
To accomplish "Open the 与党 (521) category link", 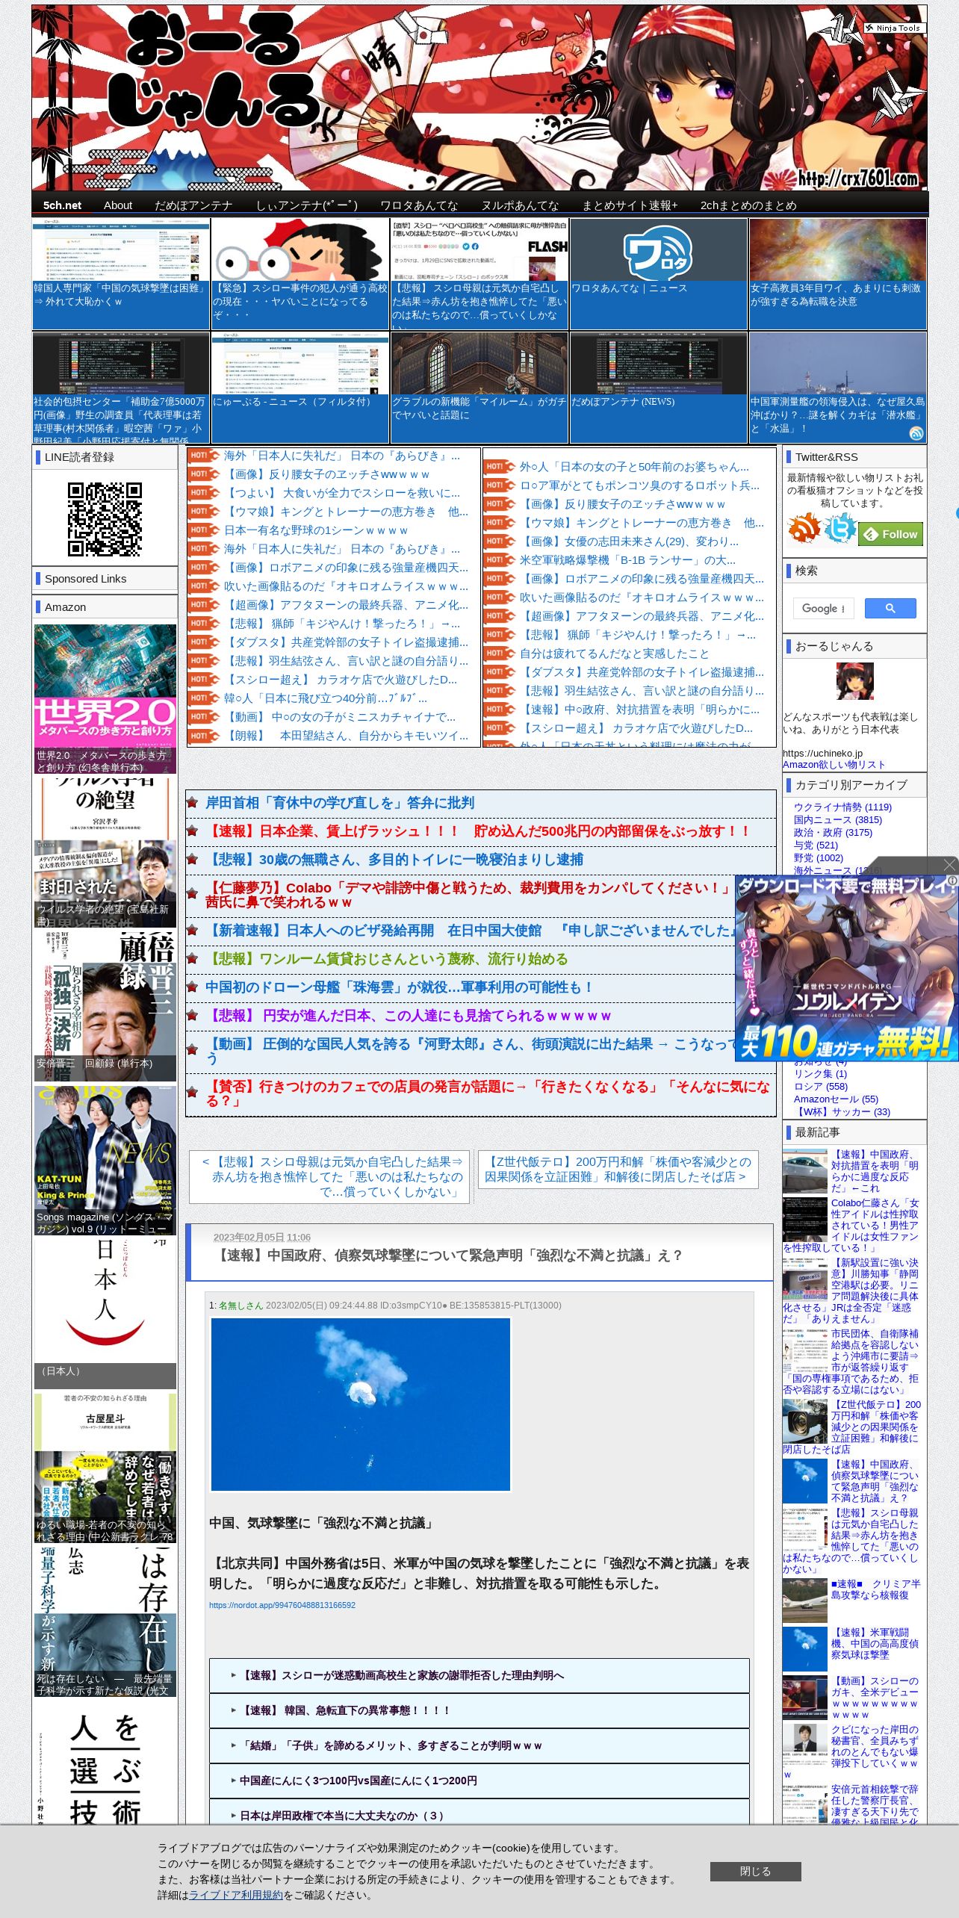I will click(816, 845).
